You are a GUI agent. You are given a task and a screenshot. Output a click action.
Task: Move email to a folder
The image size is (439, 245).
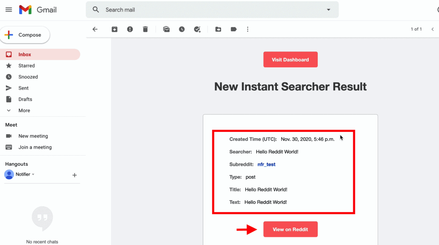[x=218, y=29]
